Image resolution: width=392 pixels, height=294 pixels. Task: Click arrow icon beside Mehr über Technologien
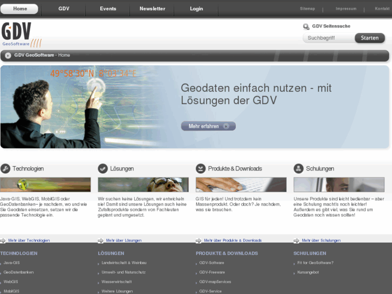pyautogui.click(x=3, y=241)
